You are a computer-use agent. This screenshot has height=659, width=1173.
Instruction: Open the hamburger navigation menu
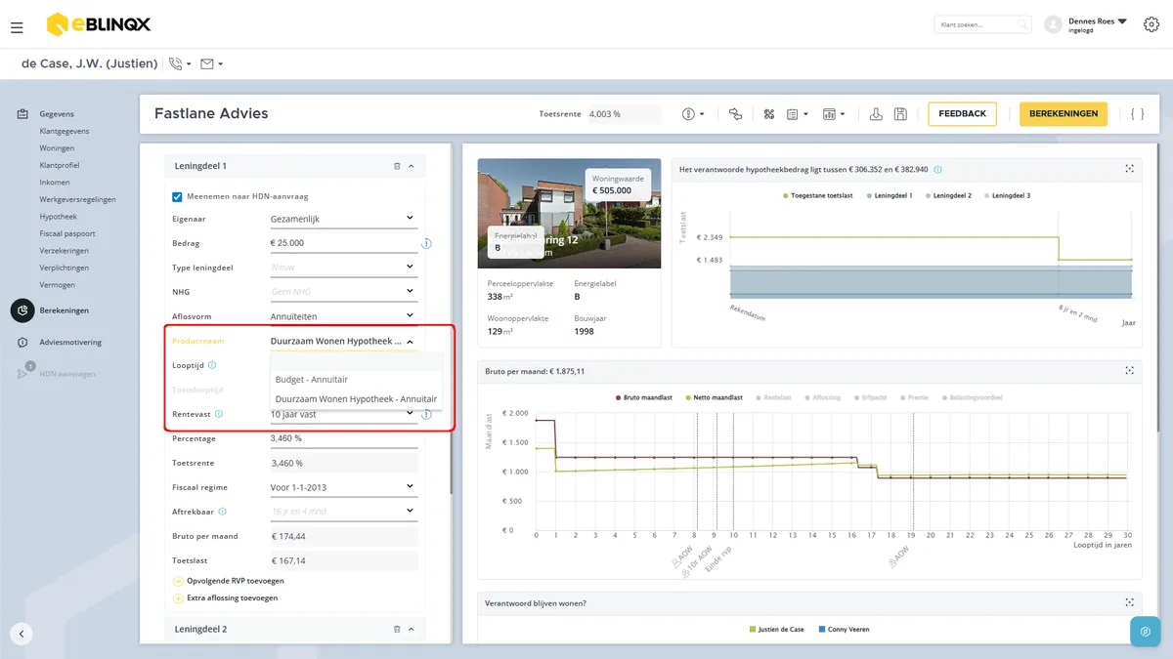click(17, 27)
